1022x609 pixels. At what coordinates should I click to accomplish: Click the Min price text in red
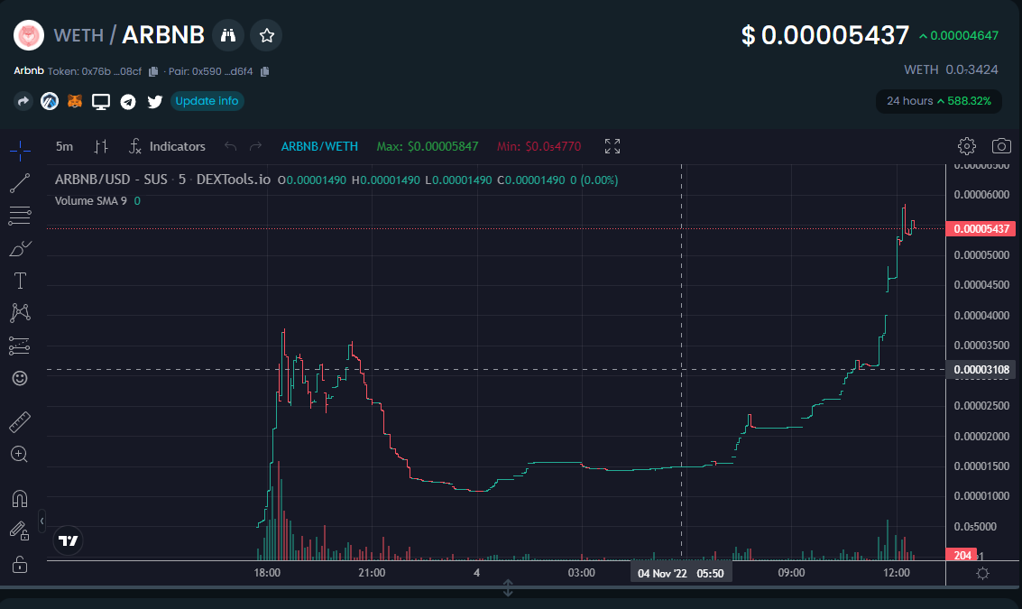click(539, 147)
